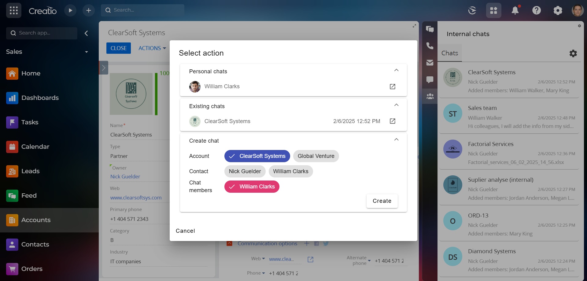Open the Nick Guelder owner link
Image resolution: width=587 pixels, height=281 pixels.
(125, 177)
